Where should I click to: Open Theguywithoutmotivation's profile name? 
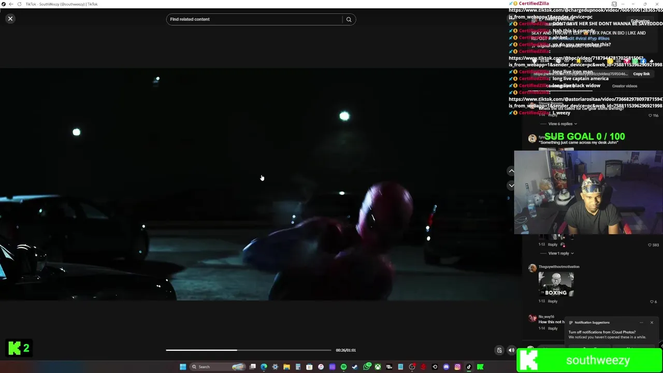[559, 267]
